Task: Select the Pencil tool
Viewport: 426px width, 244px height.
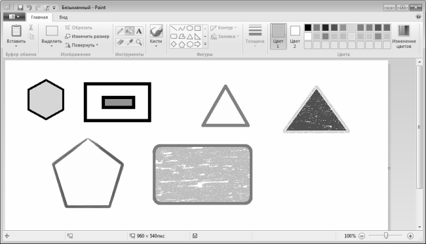Action: point(120,31)
